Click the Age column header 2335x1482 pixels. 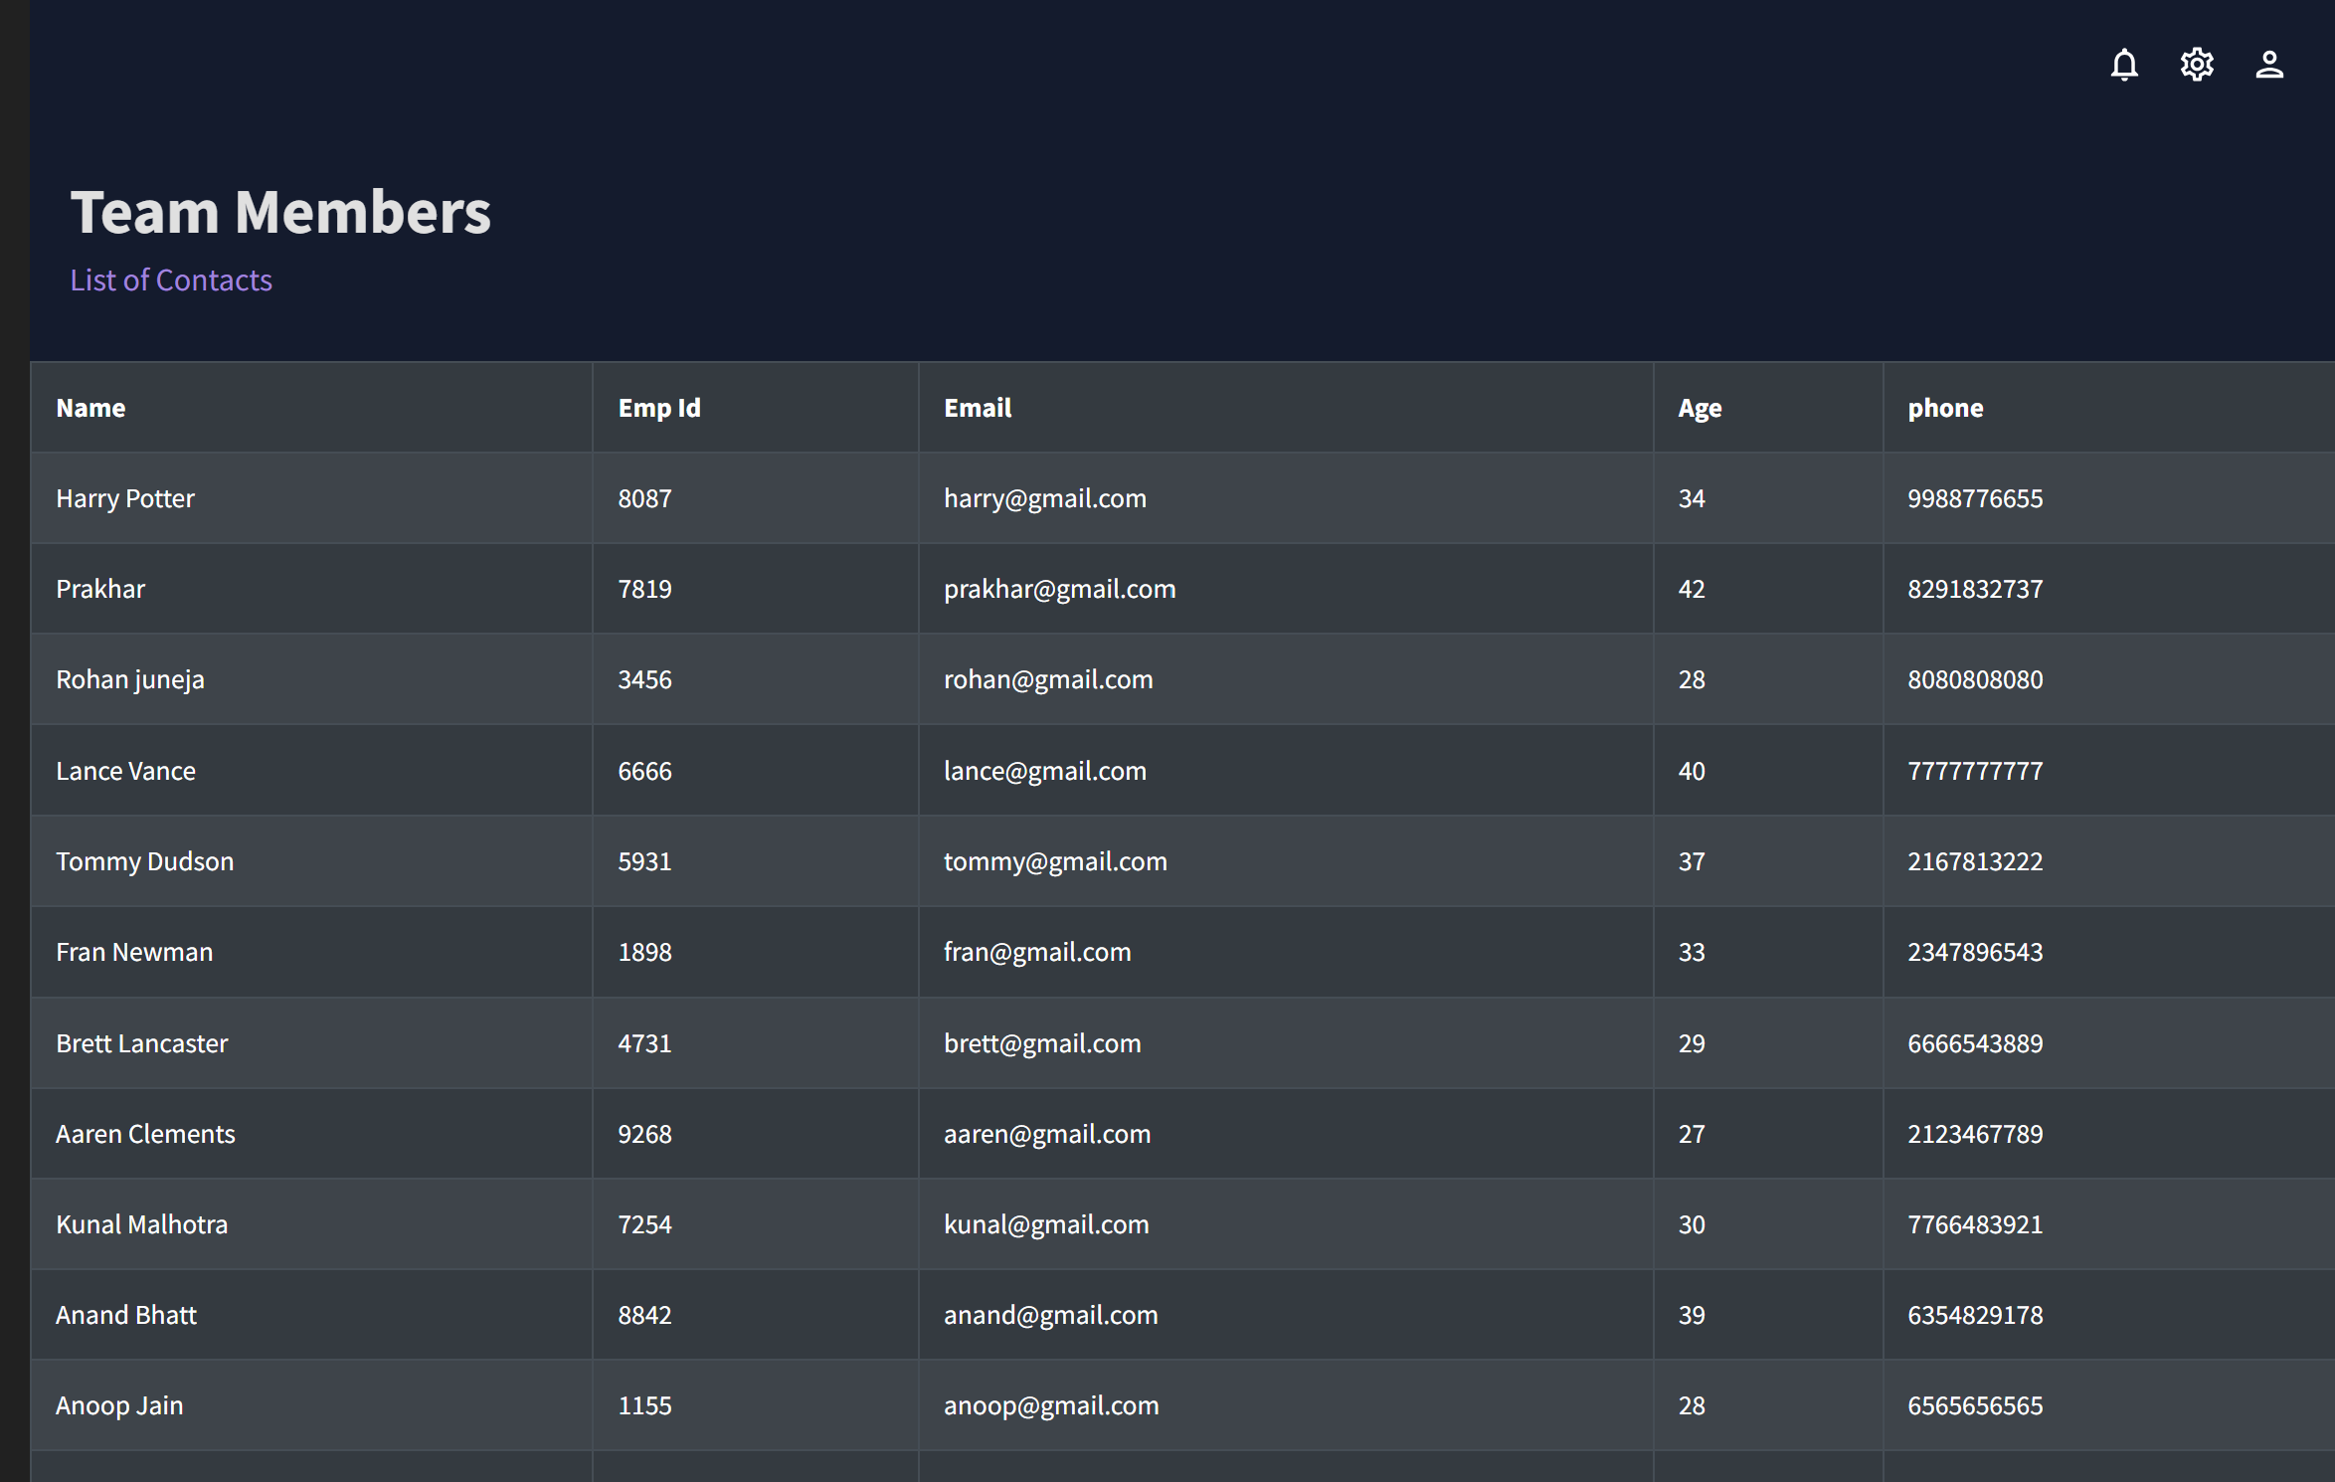pos(1700,408)
